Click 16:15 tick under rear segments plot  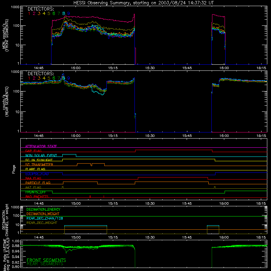[x=261, y=136]
